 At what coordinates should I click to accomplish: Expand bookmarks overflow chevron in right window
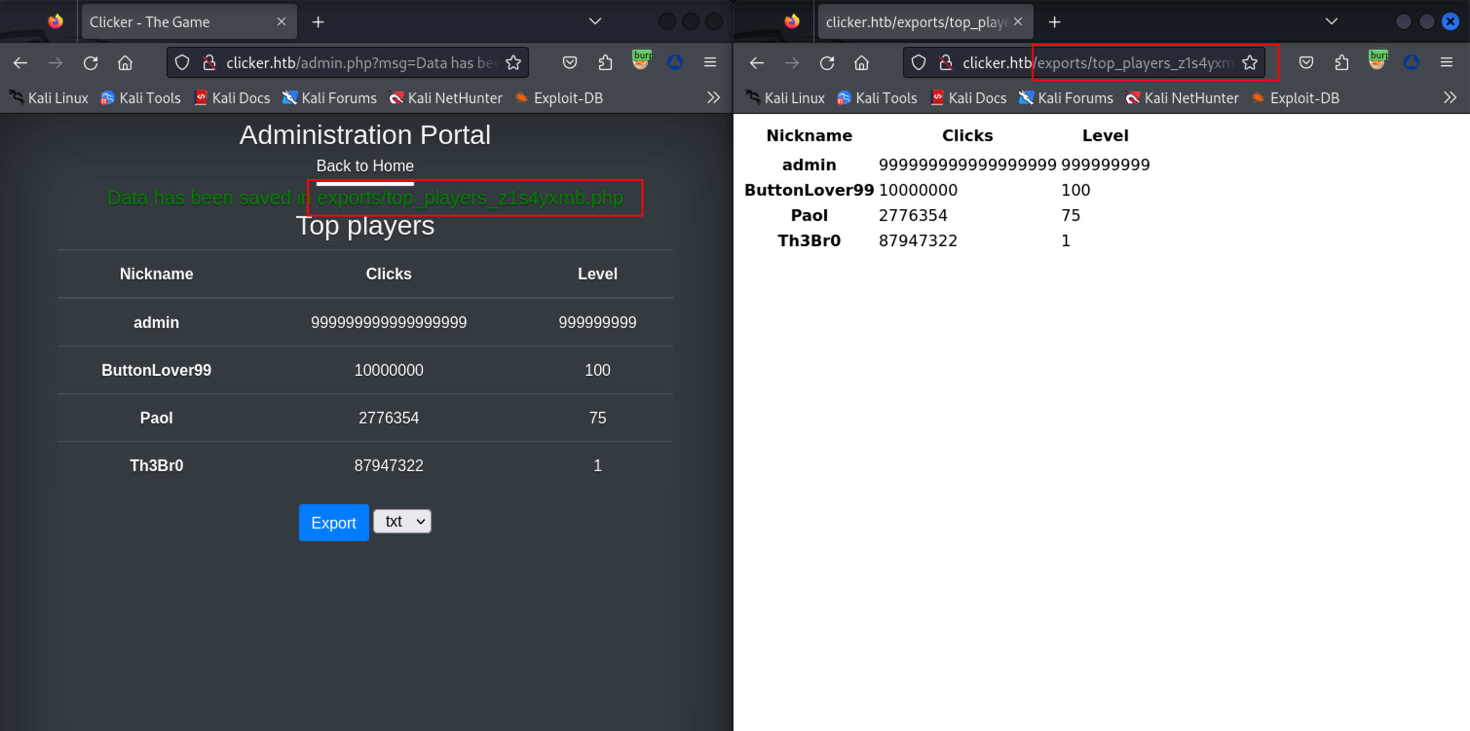coord(1450,97)
